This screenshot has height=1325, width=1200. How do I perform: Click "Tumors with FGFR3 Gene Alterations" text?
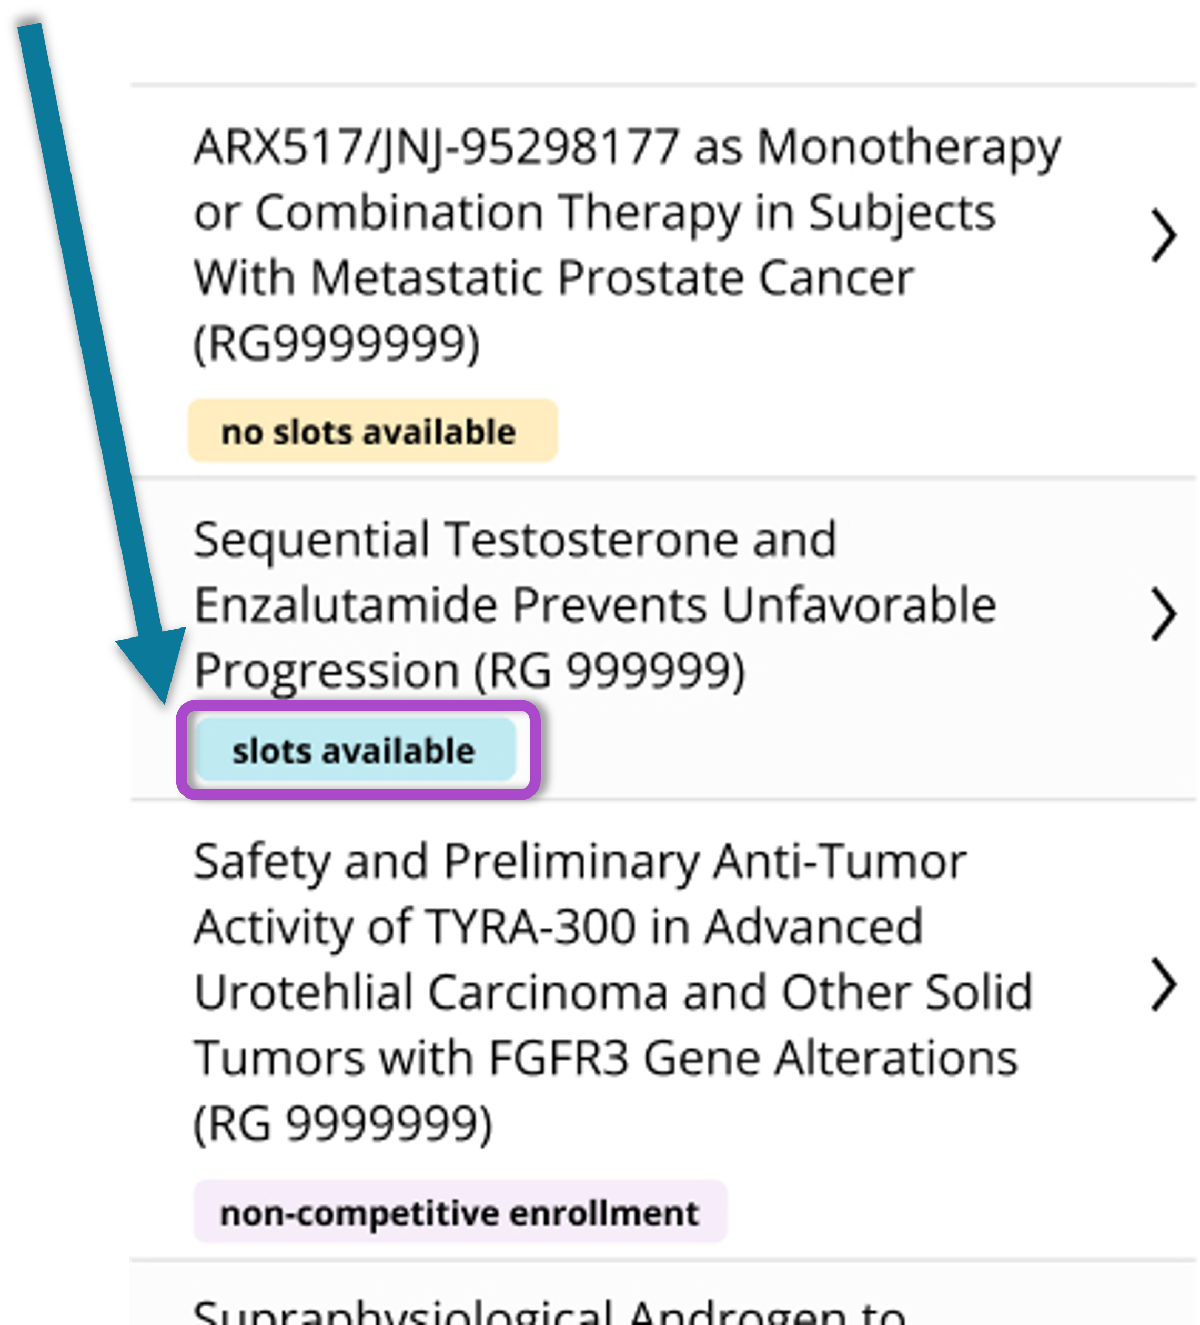point(606,1058)
